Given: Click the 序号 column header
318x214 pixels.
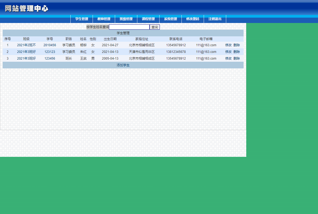Looking at the screenshot, I should [x=7, y=39].
